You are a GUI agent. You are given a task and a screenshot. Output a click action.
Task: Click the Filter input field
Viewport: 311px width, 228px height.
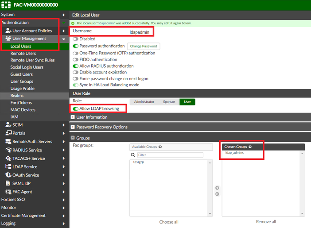tap(170, 155)
